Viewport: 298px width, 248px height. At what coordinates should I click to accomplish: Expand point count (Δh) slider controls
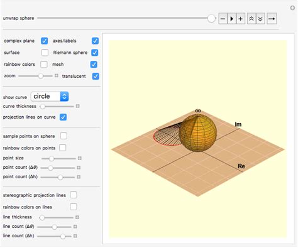79,177
